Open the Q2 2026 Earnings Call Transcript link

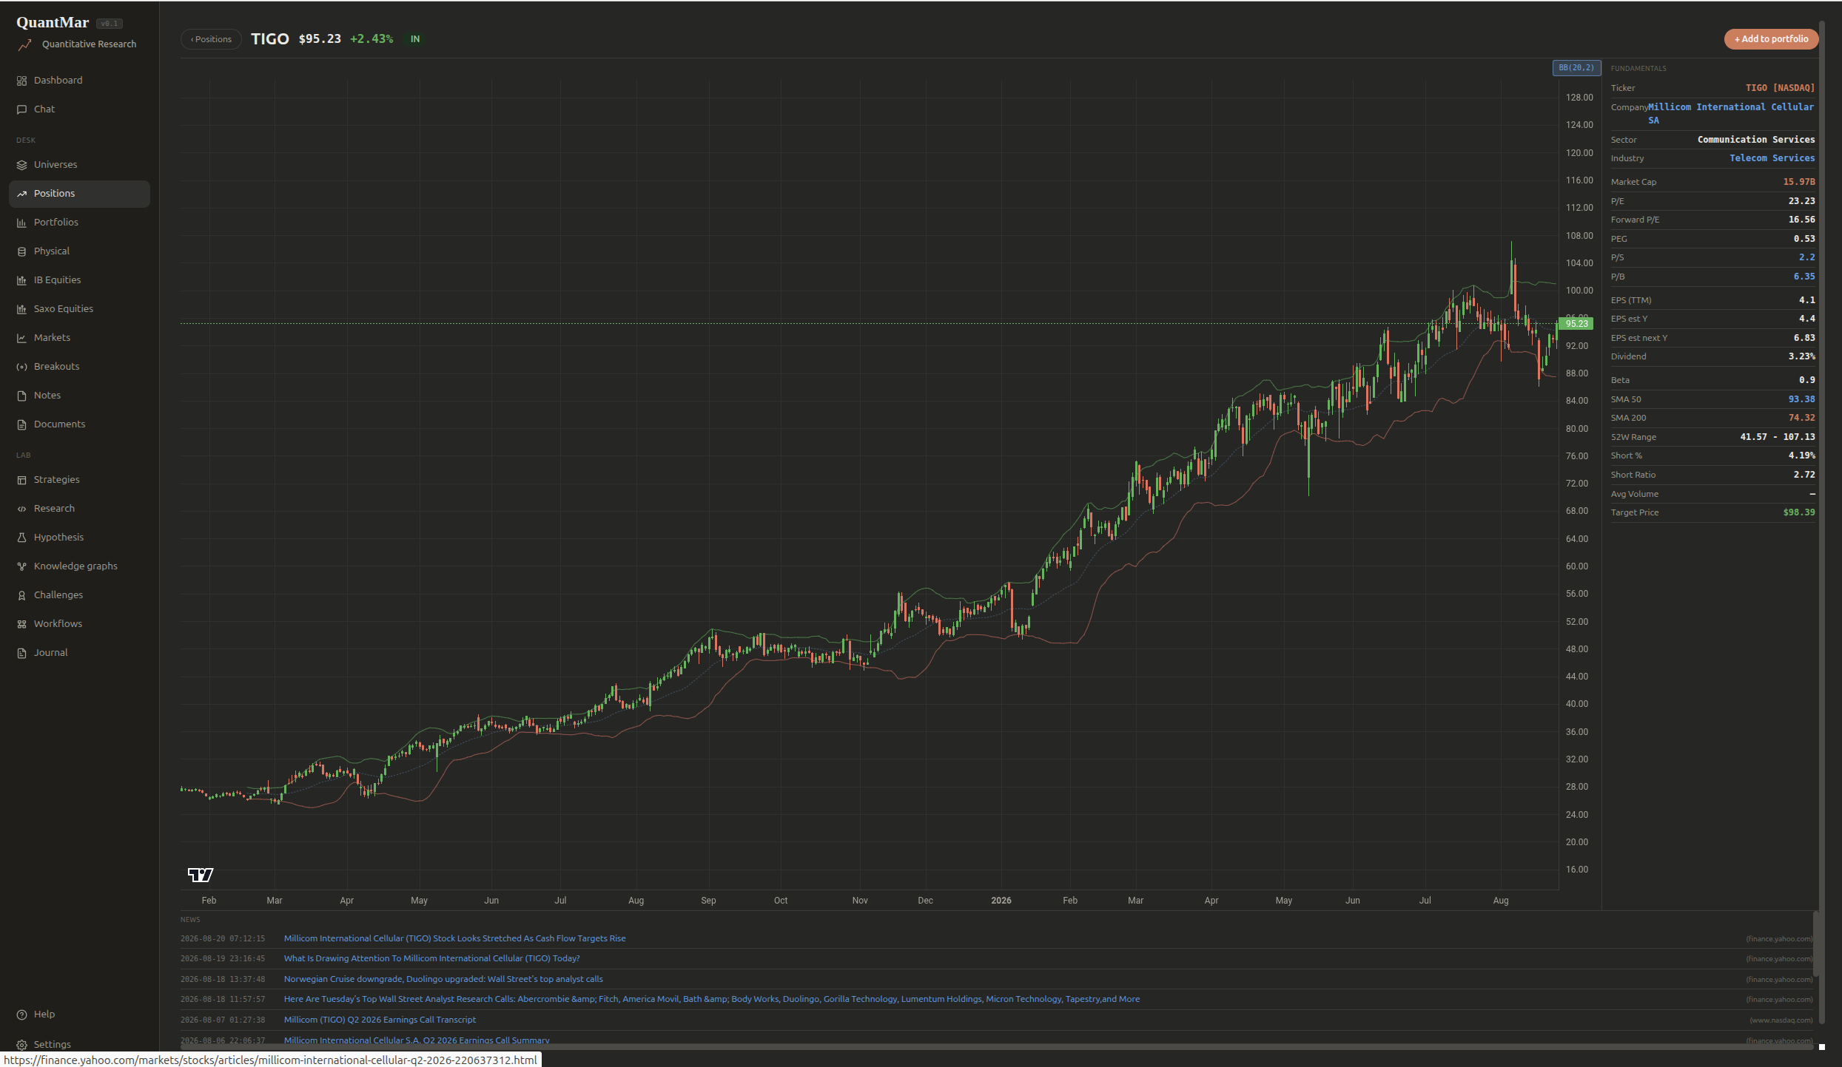point(380,1020)
